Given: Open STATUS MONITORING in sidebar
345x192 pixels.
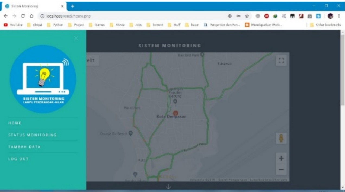Looking at the screenshot, I should pyautogui.click(x=32, y=135).
